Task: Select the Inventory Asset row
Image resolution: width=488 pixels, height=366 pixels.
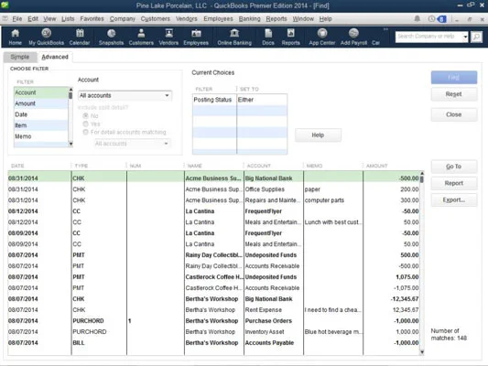Action: [x=214, y=332]
